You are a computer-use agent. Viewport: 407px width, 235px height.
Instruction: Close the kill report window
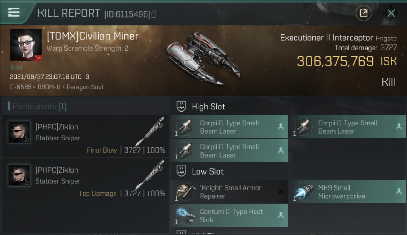click(x=391, y=13)
